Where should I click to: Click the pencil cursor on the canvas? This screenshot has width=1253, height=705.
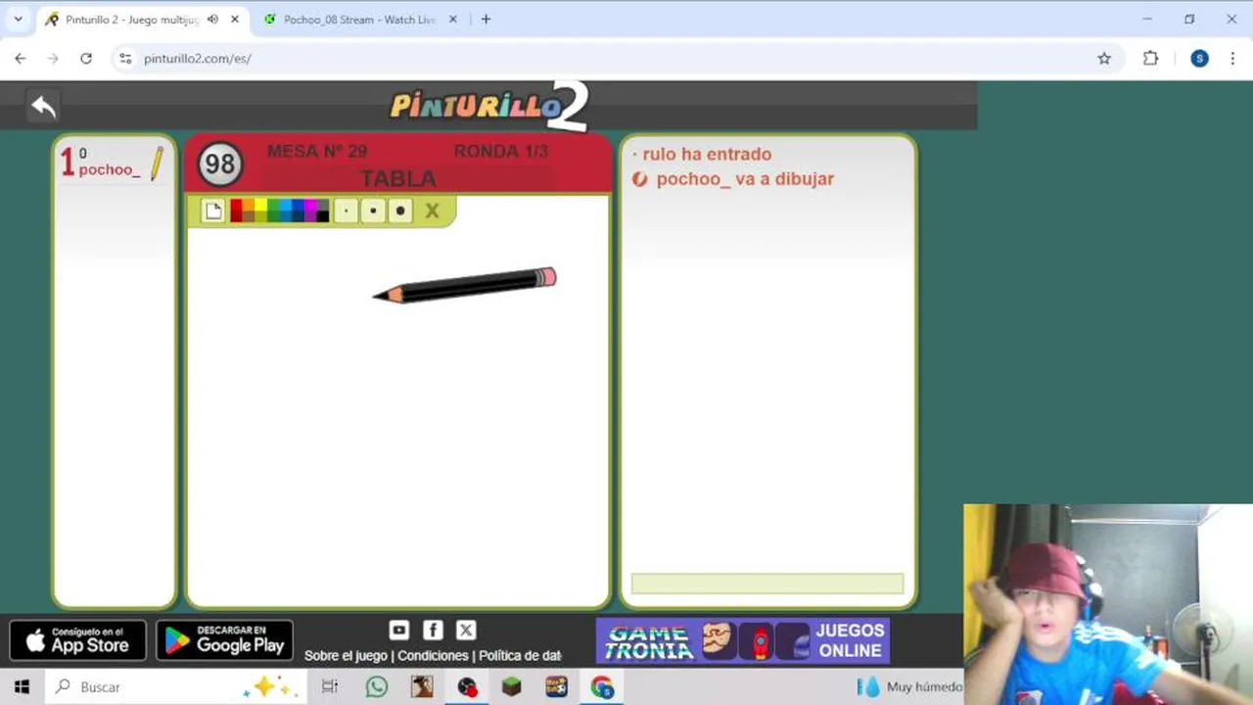(x=464, y=285)
